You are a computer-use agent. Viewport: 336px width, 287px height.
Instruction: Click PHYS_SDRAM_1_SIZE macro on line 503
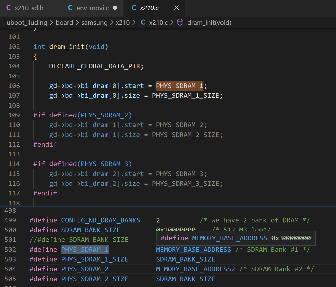(95, 259)
